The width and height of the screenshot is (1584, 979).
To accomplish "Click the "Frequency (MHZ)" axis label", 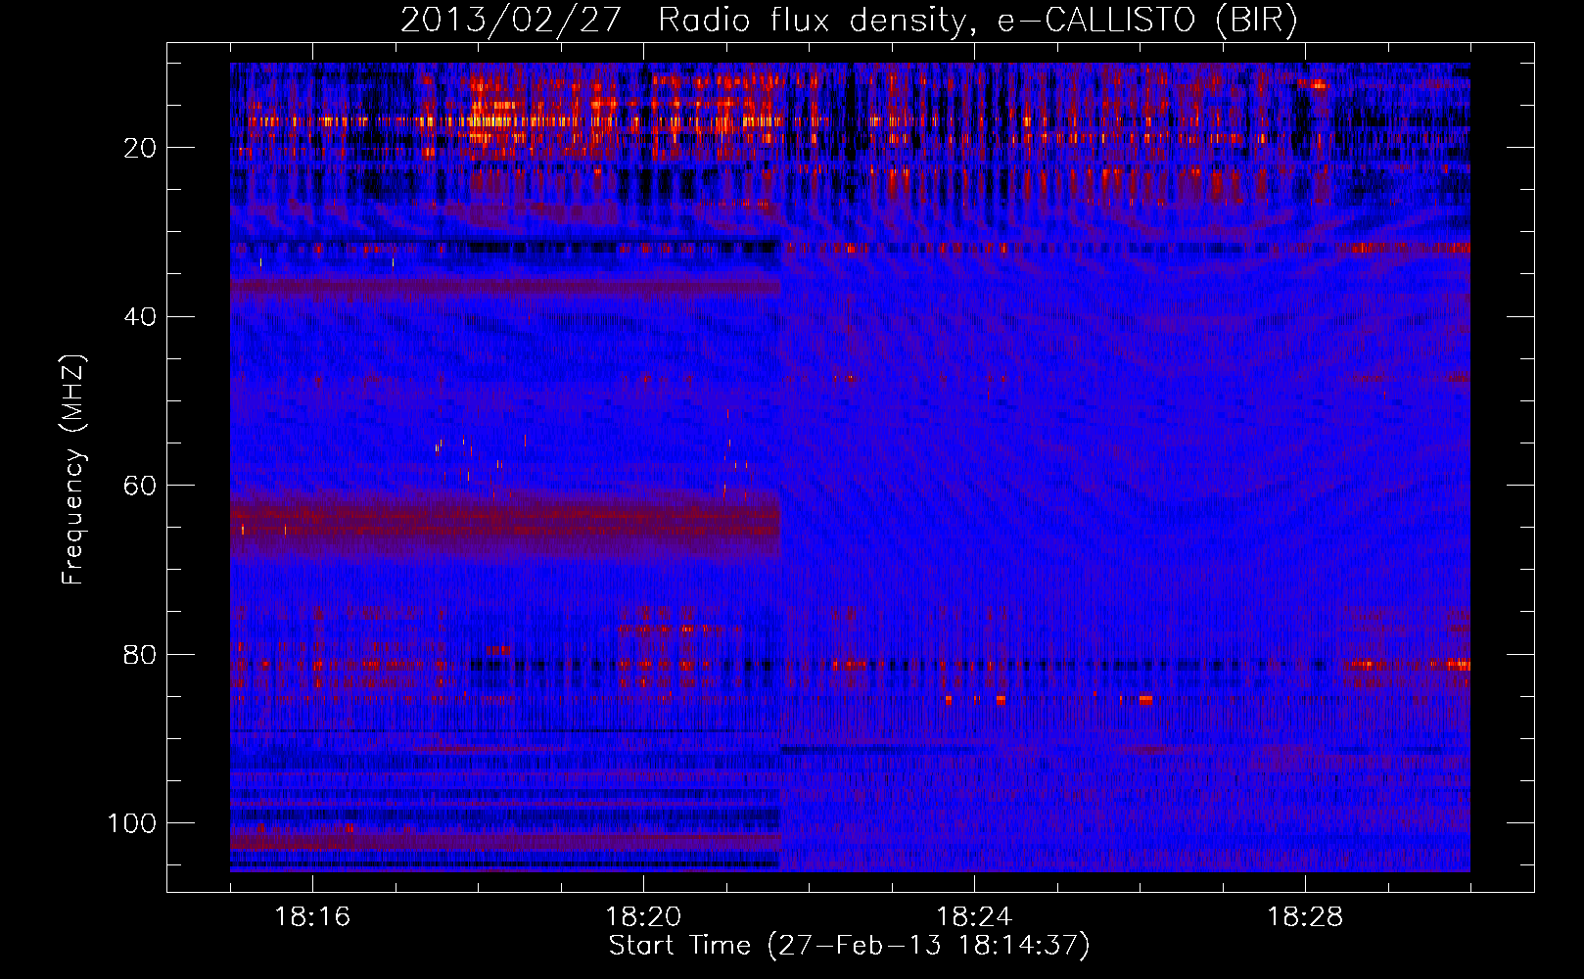I will (74, 469).
